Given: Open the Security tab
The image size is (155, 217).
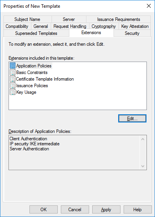Looking at the screenshot, I should (x=132, y=33).
